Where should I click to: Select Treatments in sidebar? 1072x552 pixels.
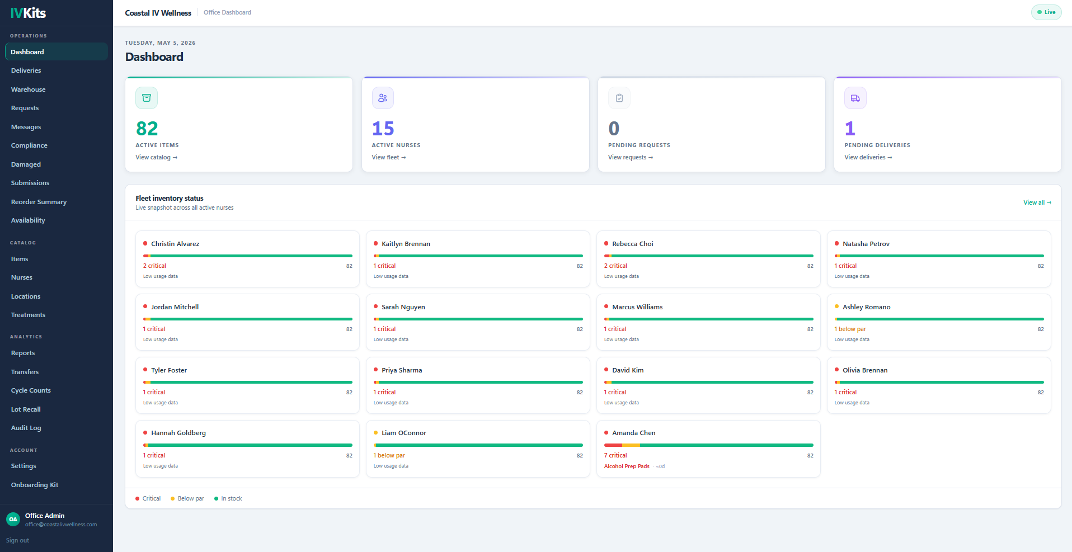click(57, 315)
